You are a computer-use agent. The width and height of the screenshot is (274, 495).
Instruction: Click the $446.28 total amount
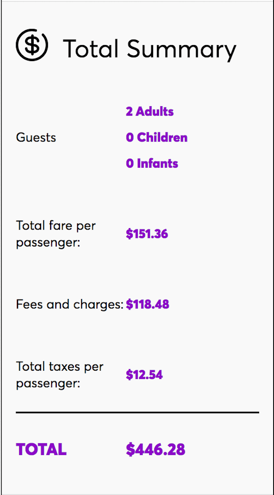[155, 450]
